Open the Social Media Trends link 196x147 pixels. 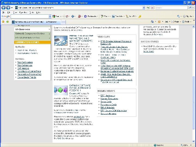tap(27, 77)
